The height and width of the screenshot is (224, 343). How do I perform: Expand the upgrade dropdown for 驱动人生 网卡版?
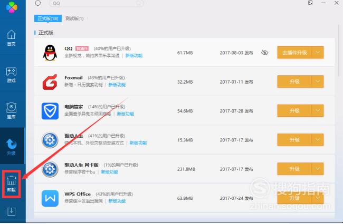[318, 169]
